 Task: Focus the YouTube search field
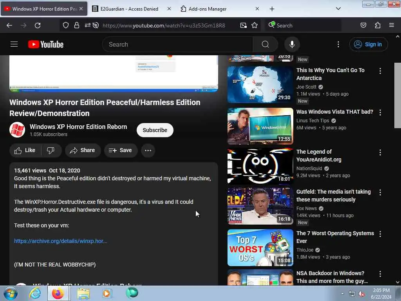pos(178,44)
